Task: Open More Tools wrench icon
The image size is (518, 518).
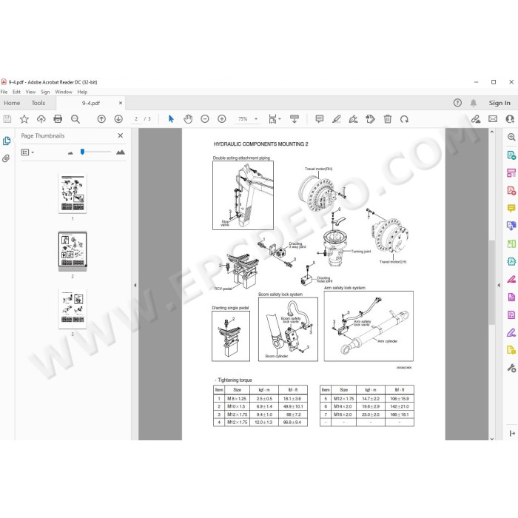Action: tap(511, 368)
